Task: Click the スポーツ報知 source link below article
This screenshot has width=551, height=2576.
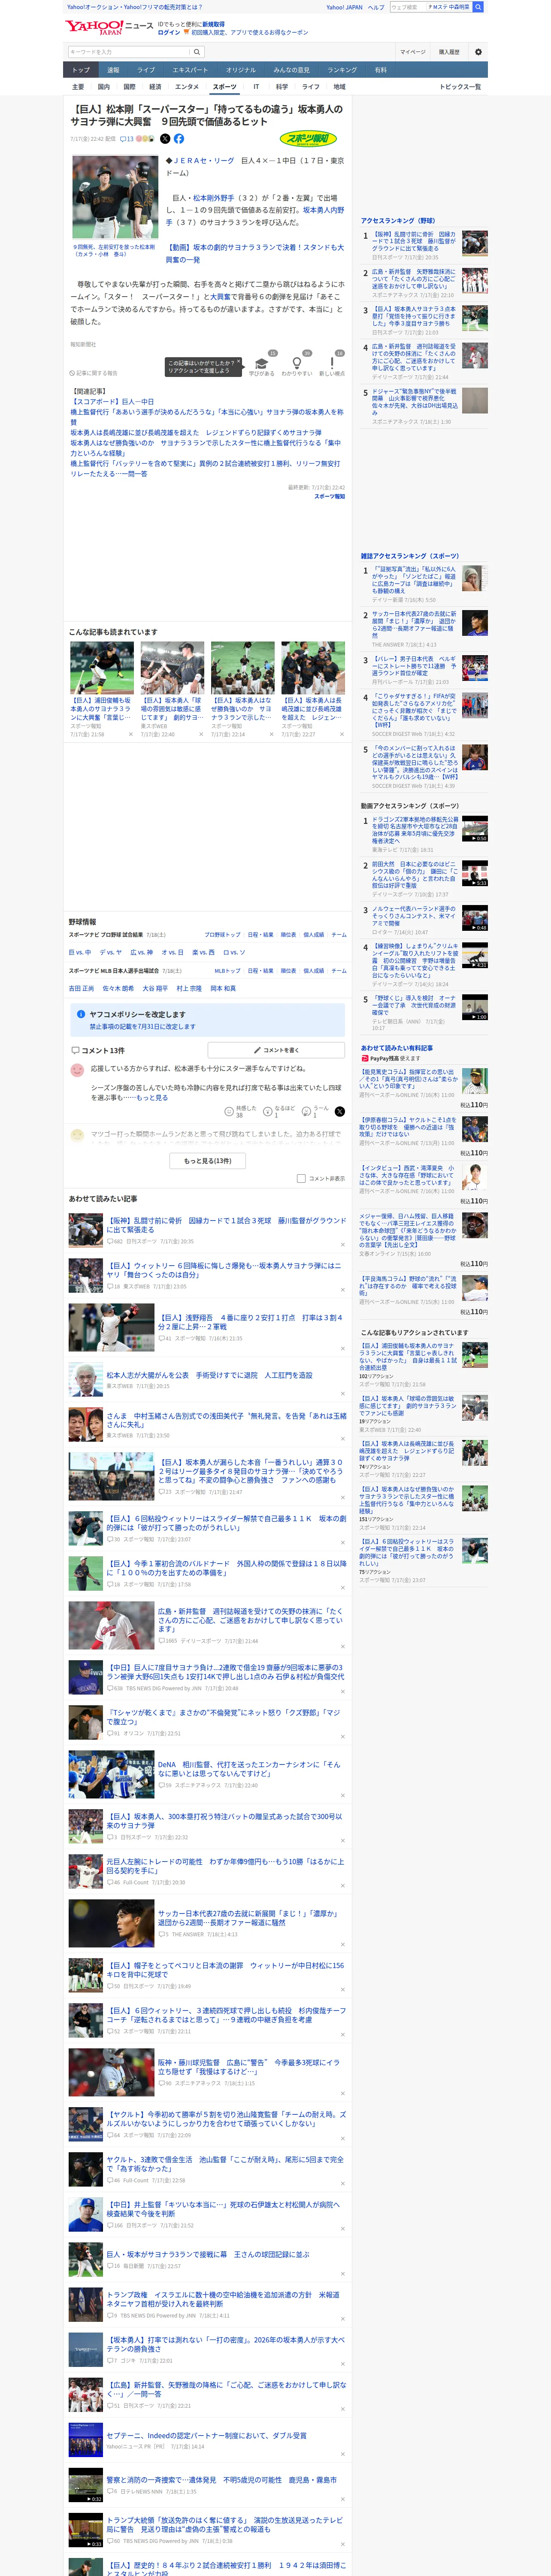Action: coord(330,496)
